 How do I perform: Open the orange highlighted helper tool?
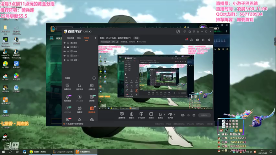pos(92,110)
